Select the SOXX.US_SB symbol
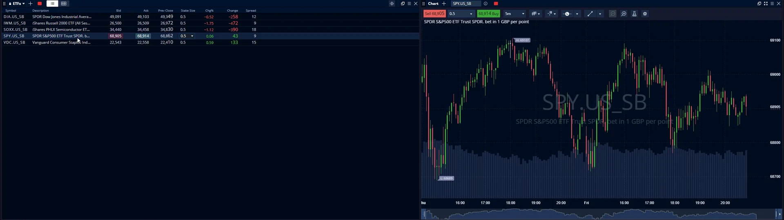Screen dimensions: 784x220 pos(16,30)
